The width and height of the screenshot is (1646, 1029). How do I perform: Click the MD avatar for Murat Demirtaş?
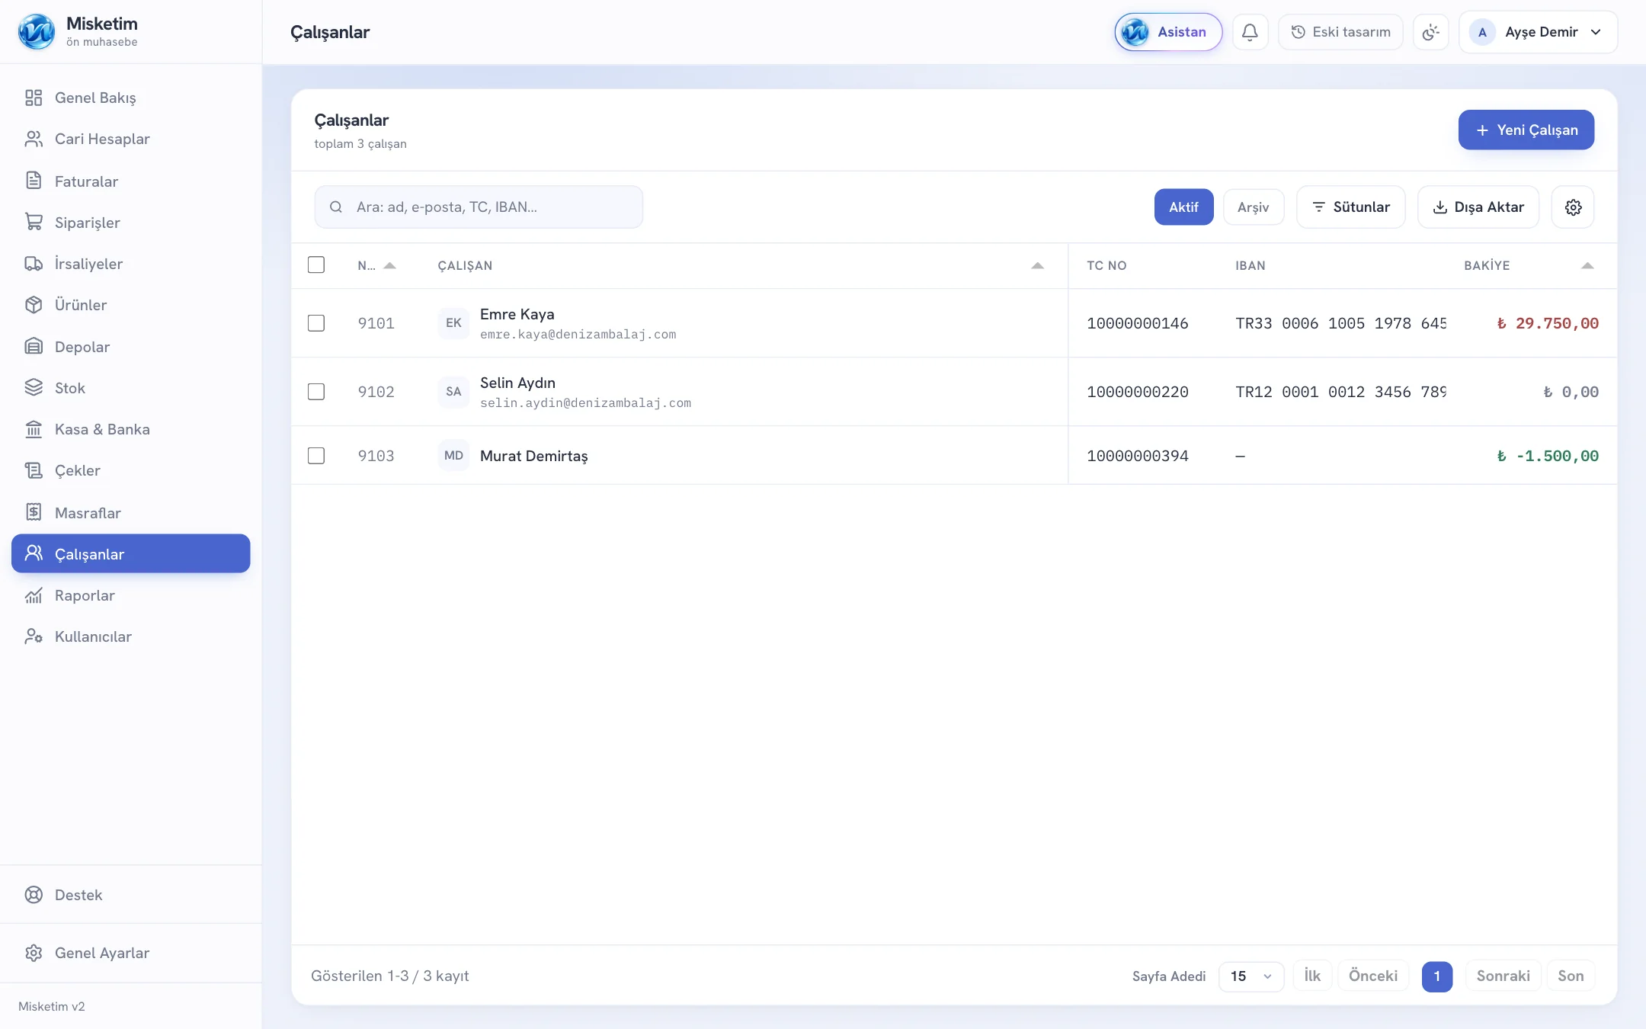point(453,456)
